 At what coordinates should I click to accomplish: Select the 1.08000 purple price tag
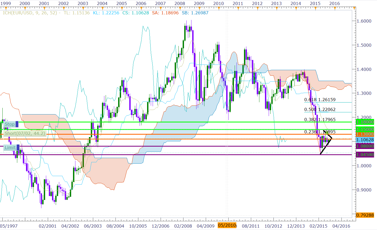point(365,146)
